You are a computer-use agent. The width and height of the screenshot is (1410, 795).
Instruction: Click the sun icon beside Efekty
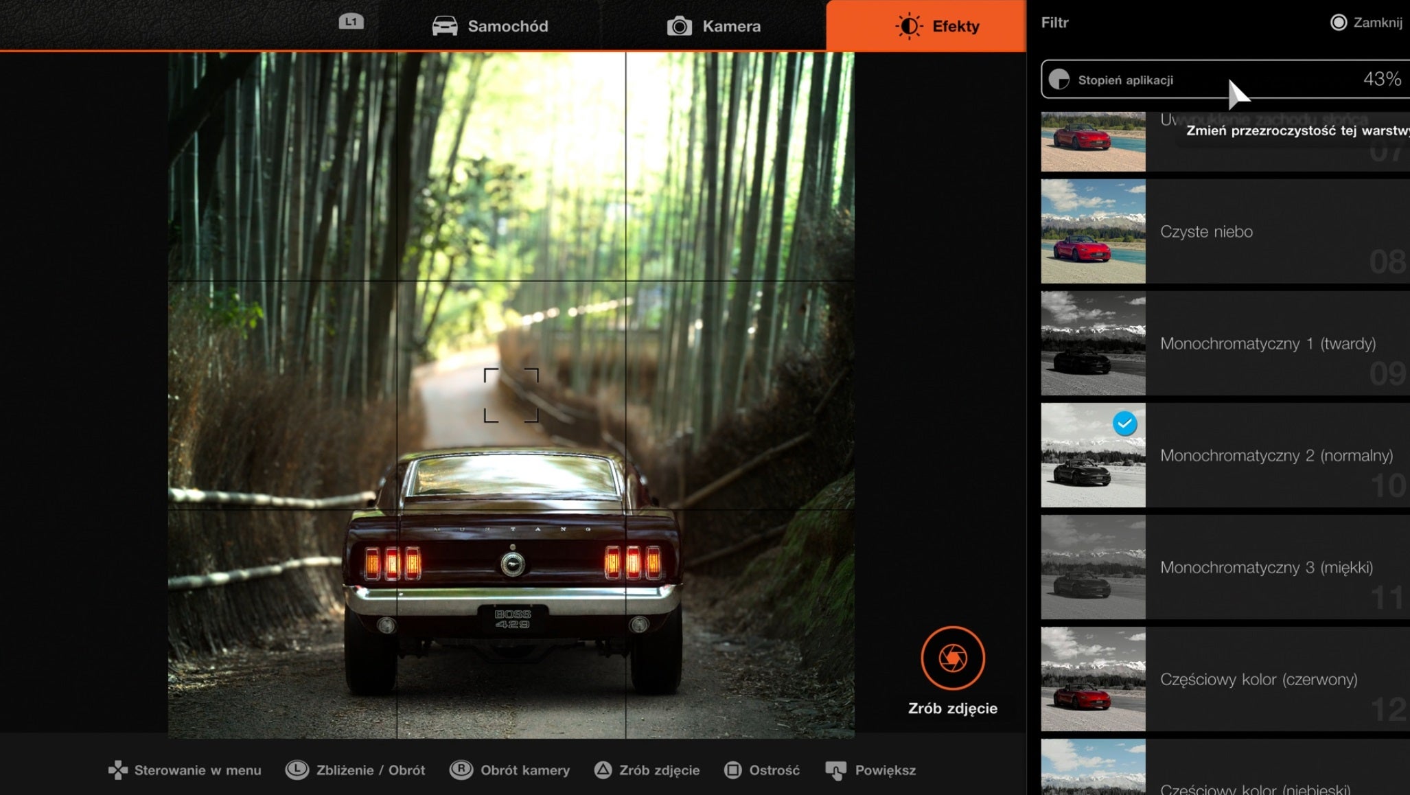909,26
